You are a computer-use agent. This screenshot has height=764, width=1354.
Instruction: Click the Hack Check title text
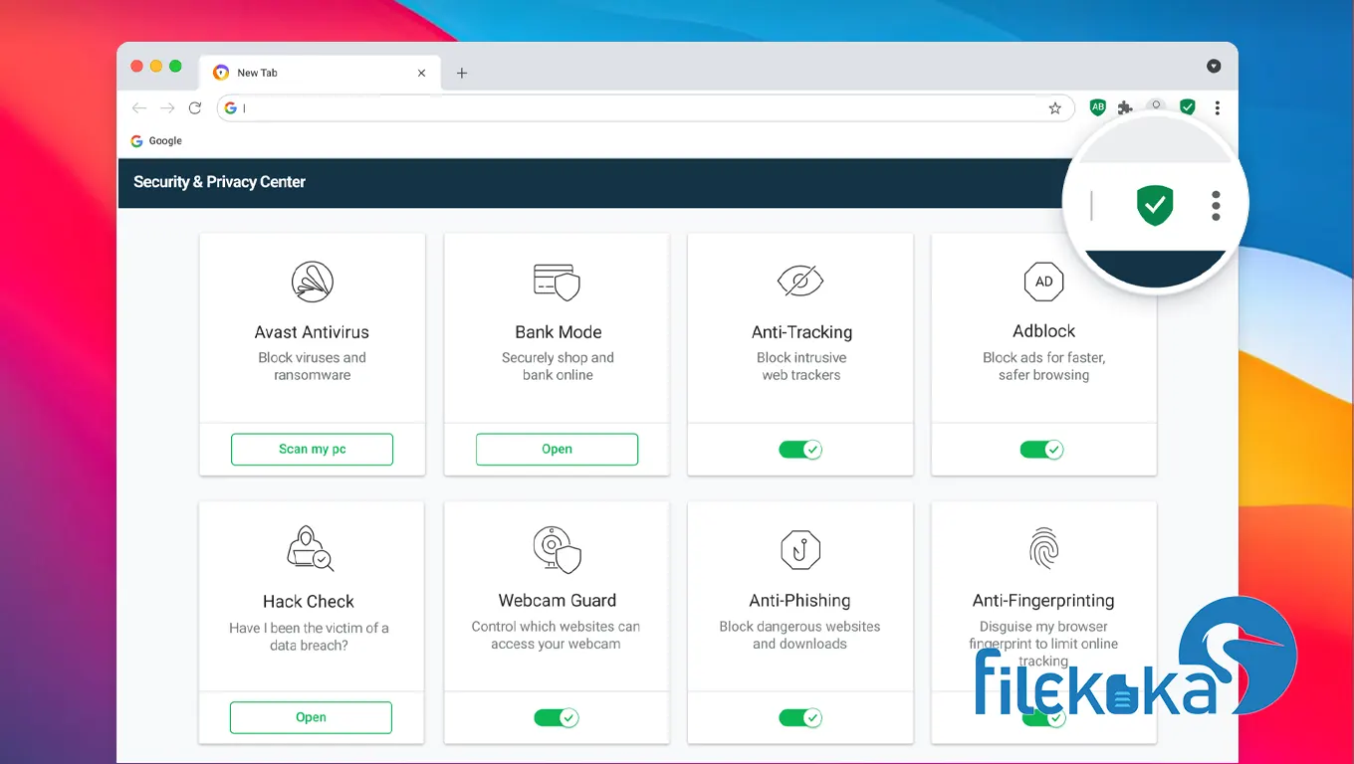[x=309, y=602]
